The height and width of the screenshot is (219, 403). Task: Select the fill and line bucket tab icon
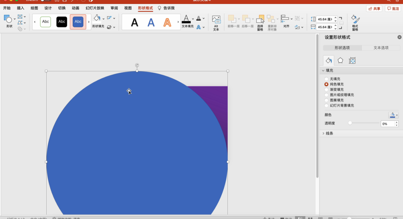[x=329, y=60]
